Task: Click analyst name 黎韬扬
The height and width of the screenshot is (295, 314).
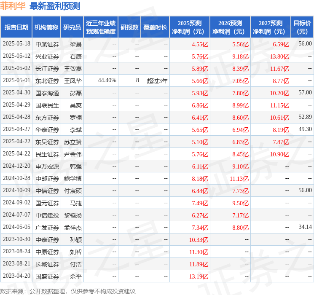Action: [x=73, y=215]
